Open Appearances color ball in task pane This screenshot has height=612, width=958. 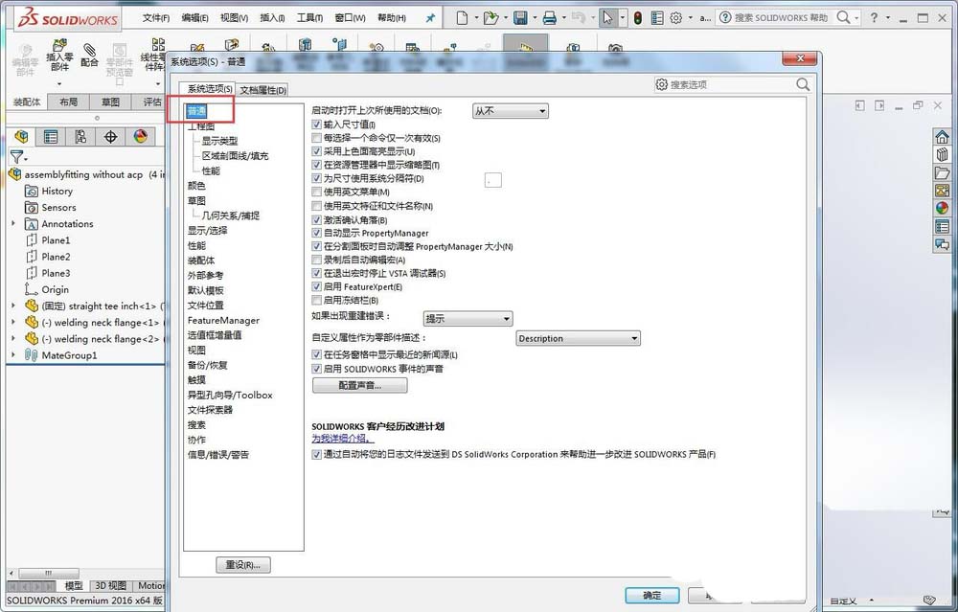942,208
